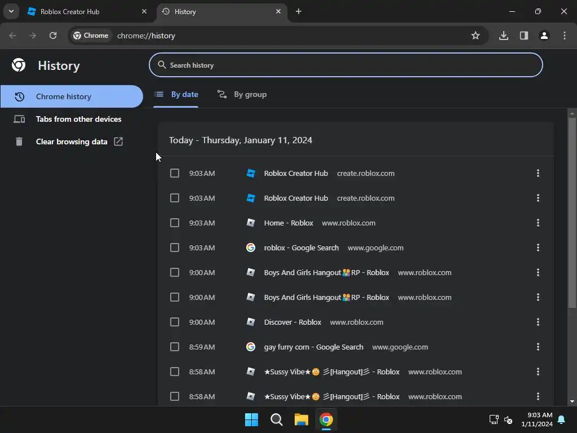Check the first Sussy Vibe entry checkbox
This screenshot has width=577, height=433.
[175, 372]
